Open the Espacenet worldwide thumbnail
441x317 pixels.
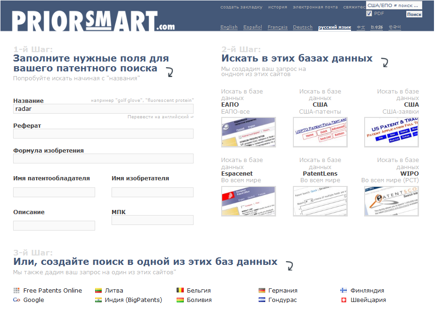tap(249, 201)
